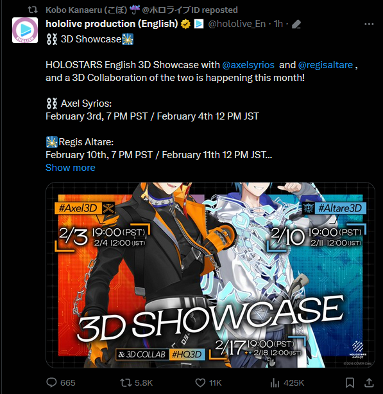Open the reply comment icon
This screenshot has width=383, height=394.
pos(52,382)
